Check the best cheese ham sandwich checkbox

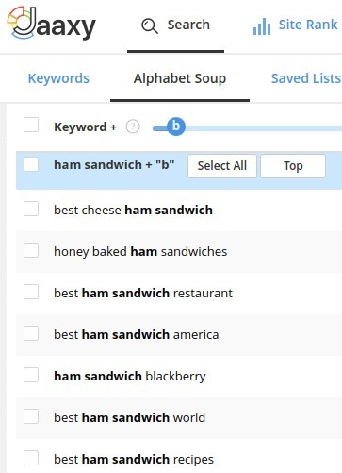tap(31, 209)
